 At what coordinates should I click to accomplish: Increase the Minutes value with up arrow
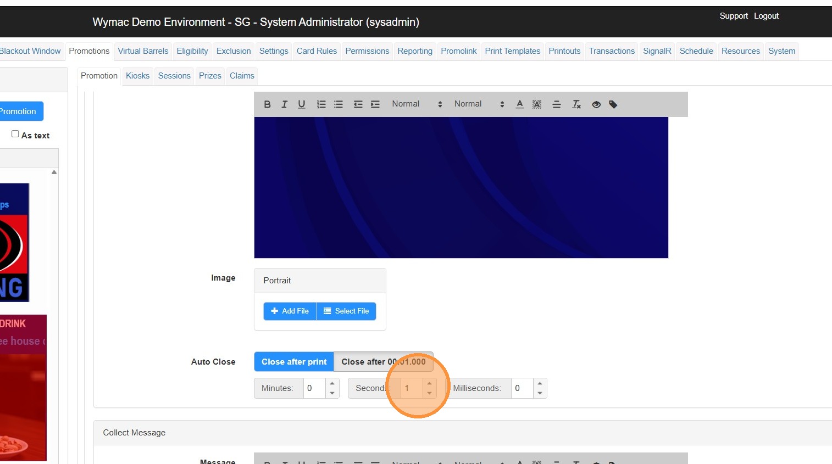[x=332, y=384]
